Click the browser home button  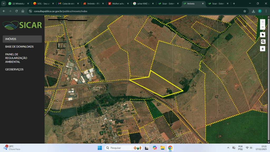(x=23, y=11)
